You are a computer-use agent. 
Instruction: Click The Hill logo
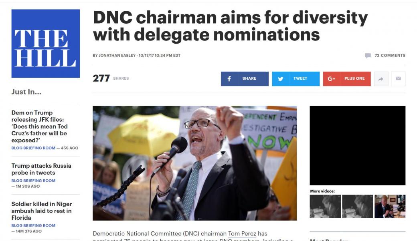tap(45, 44)
